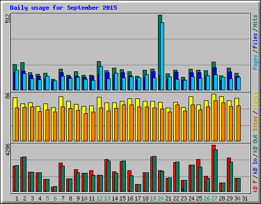Screen dimensions: 261x204
Task: Click the orange sites bar for day 1
Action: click(x=17, y=124)
